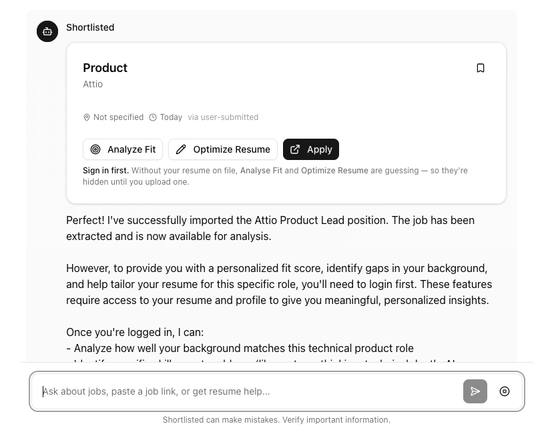Click the "Once you're logged in" line
This screenshot has height=428, width=544.
point(135,332)
